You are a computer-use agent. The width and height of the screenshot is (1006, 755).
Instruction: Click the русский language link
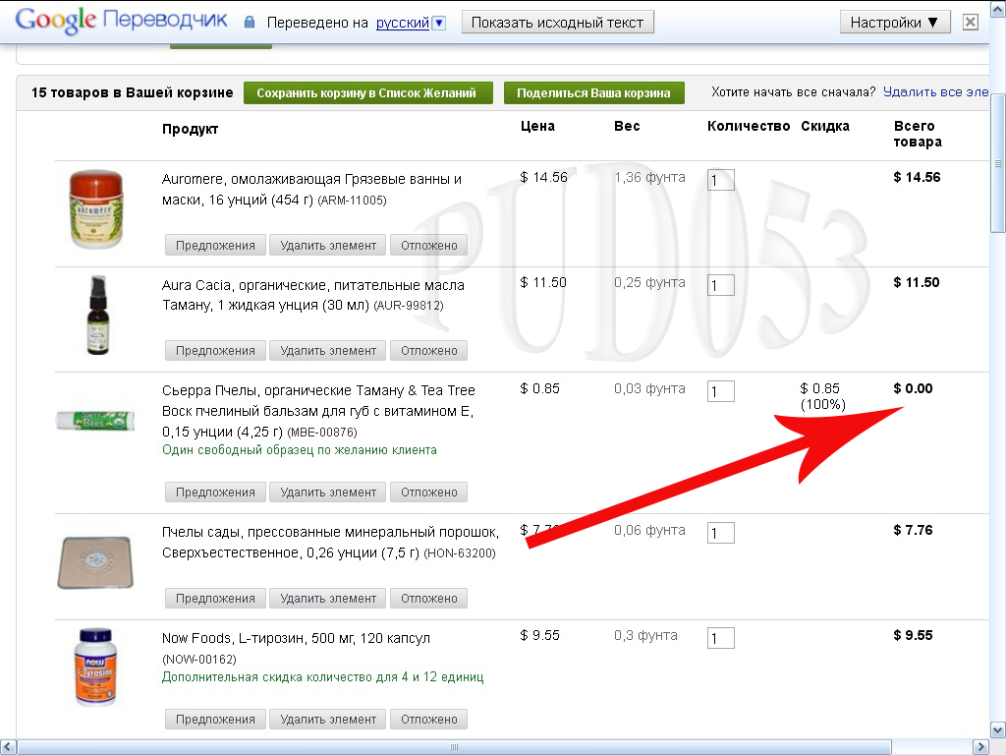(x=402, y=24)
